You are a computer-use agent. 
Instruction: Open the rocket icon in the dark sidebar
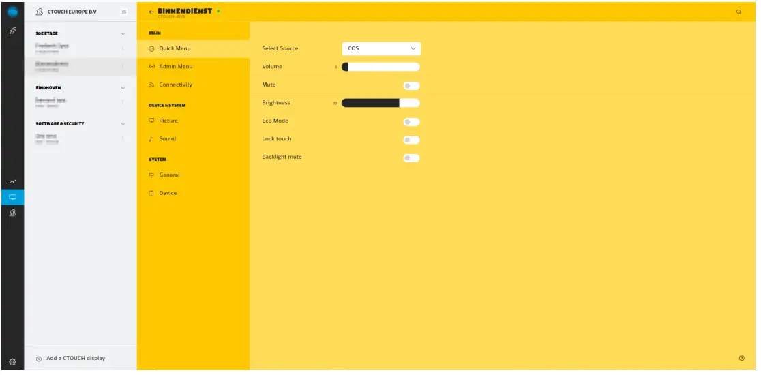click(13, 31)
